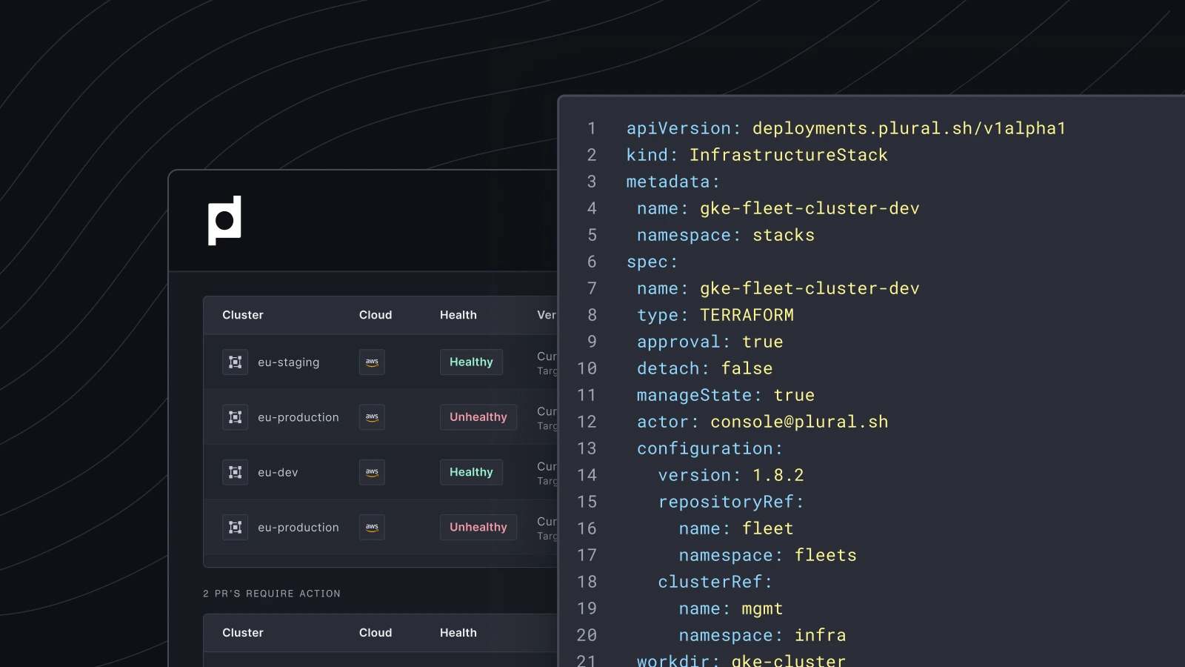1185x667 pixels.
Task: Click line number 20 in the code gutter
Action: click(x=587, y=635)
